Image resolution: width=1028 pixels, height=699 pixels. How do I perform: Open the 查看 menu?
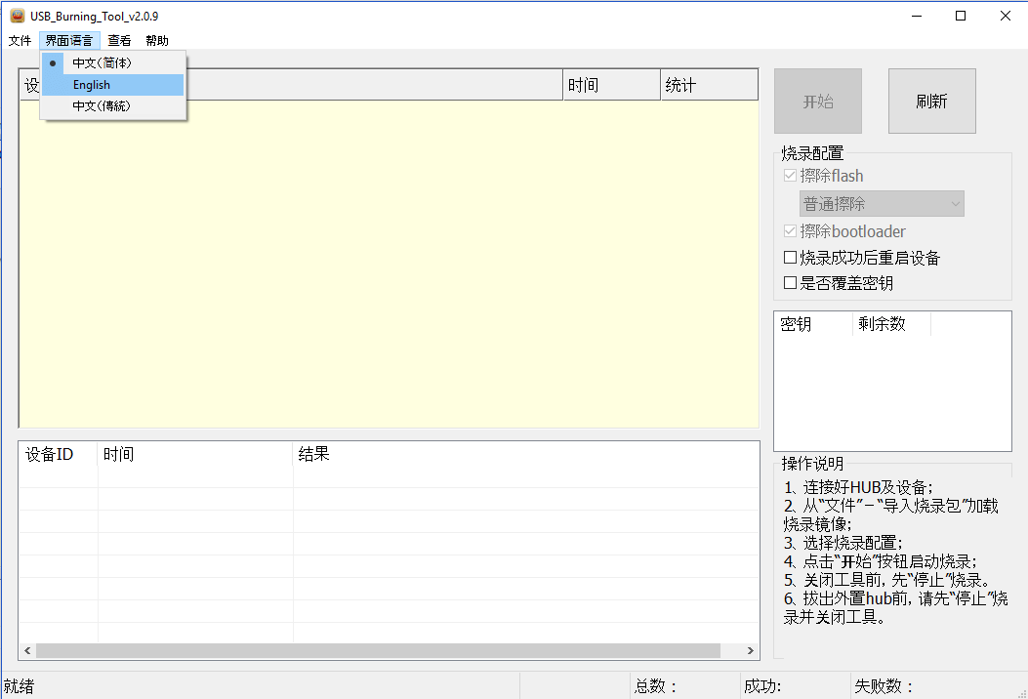[119, 41]
